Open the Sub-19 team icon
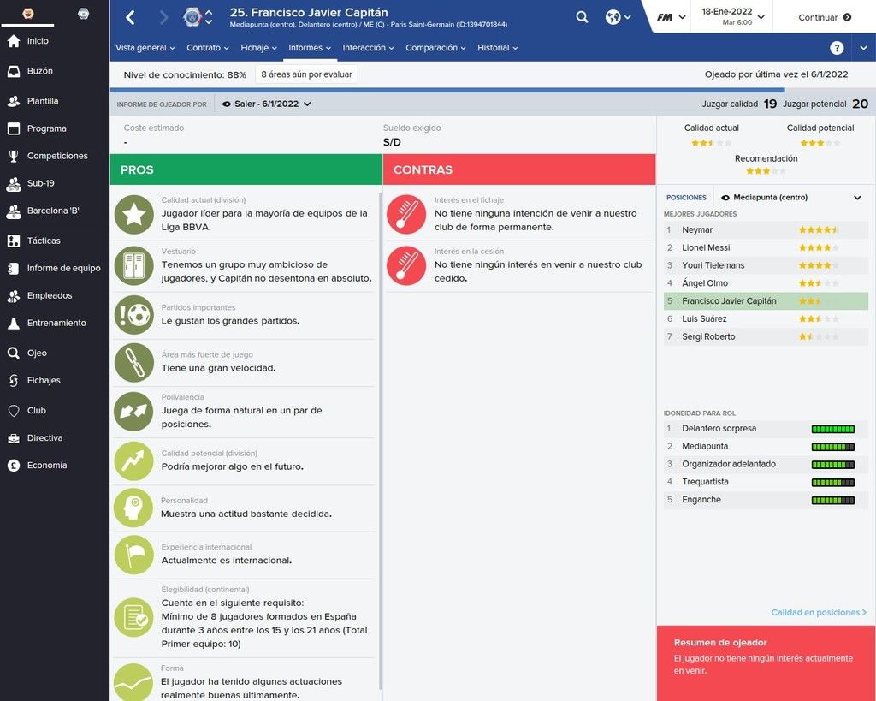The width and height of the screenshot is (876, 701). click(14, 183)
